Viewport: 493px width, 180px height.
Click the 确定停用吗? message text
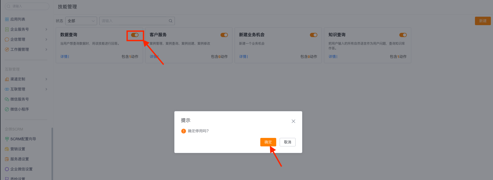(198, 131)
